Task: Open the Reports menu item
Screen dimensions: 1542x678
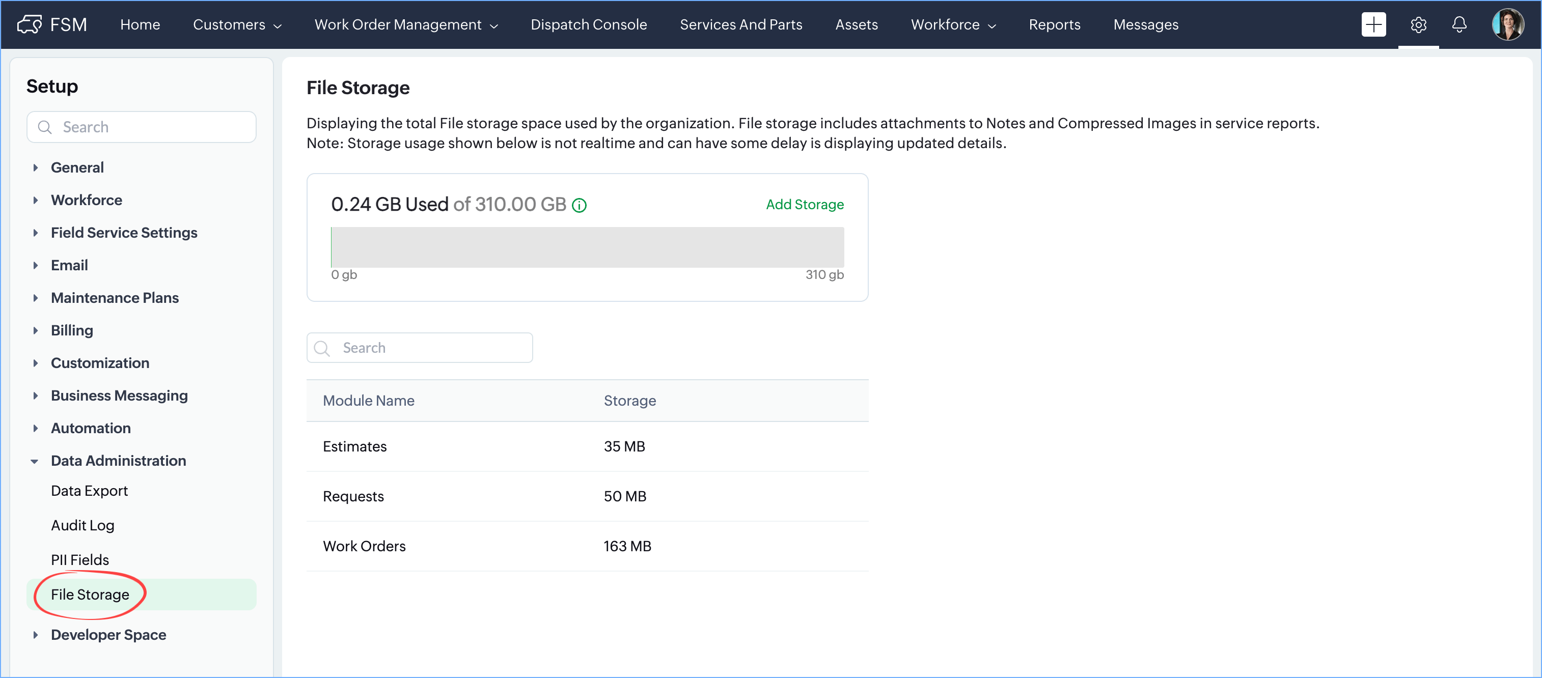Action: click(x=1054, y=24)
